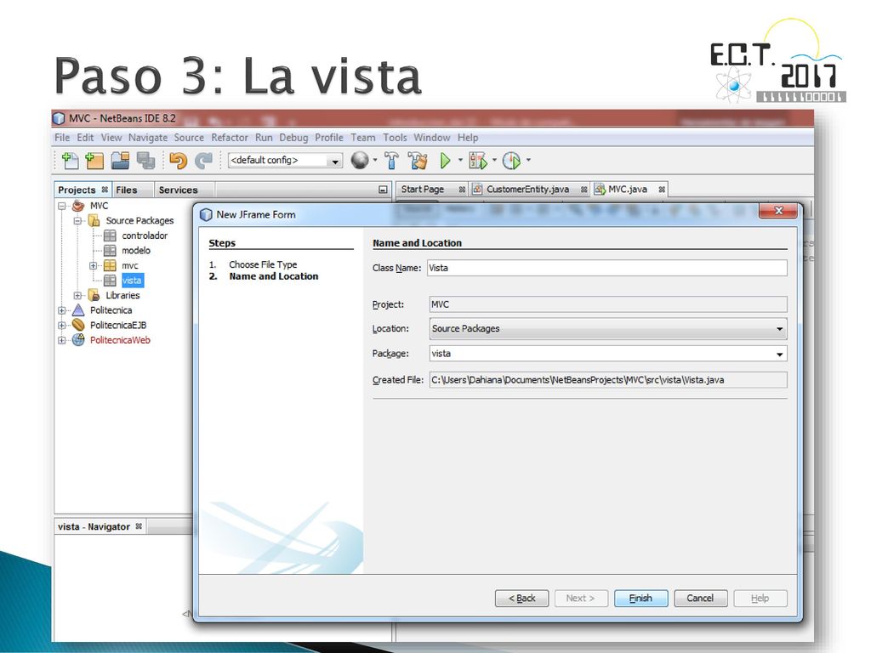Minimize the Projects panel window group
Viewport: 871px width, 653px height.
(x=383, y=190)
